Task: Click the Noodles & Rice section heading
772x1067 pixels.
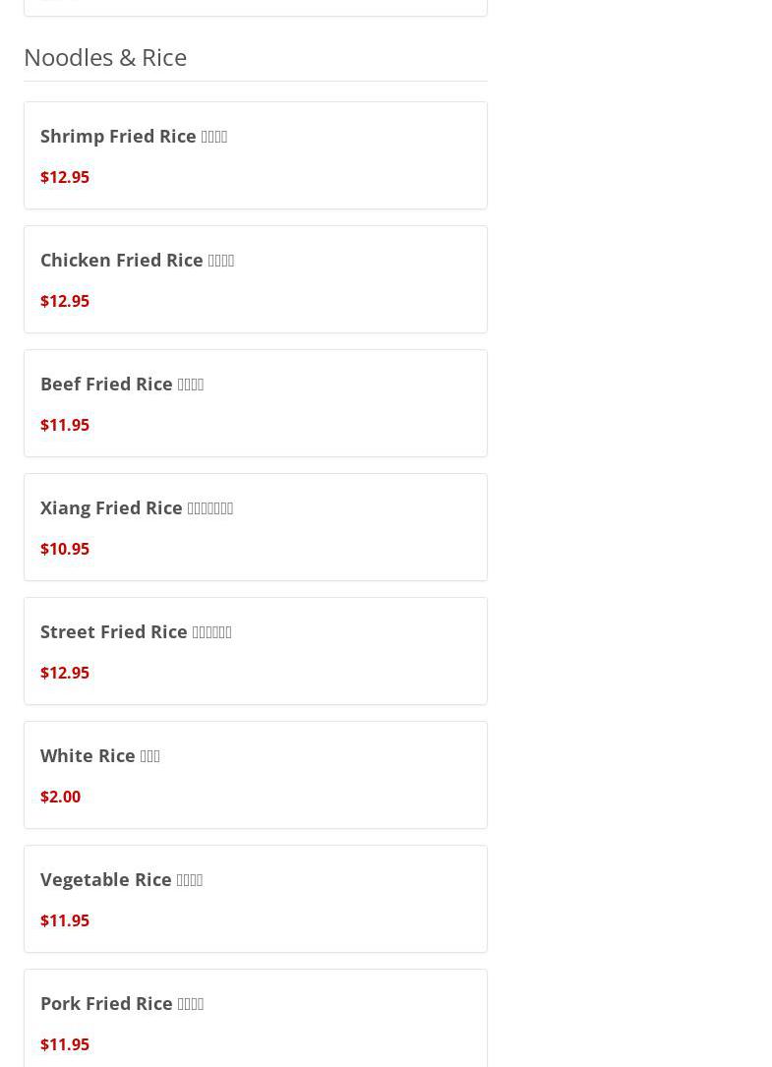Action: pos(105,57)
